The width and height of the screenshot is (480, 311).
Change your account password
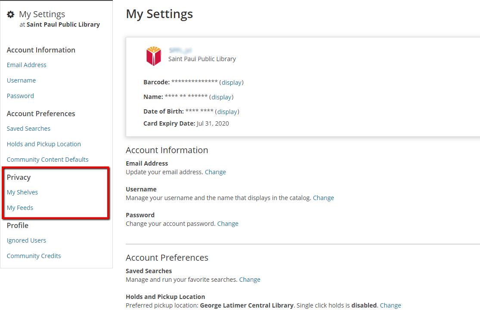coord(228,223)
